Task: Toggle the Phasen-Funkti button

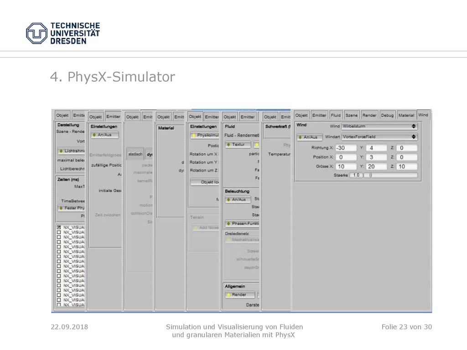Action: 242,223
